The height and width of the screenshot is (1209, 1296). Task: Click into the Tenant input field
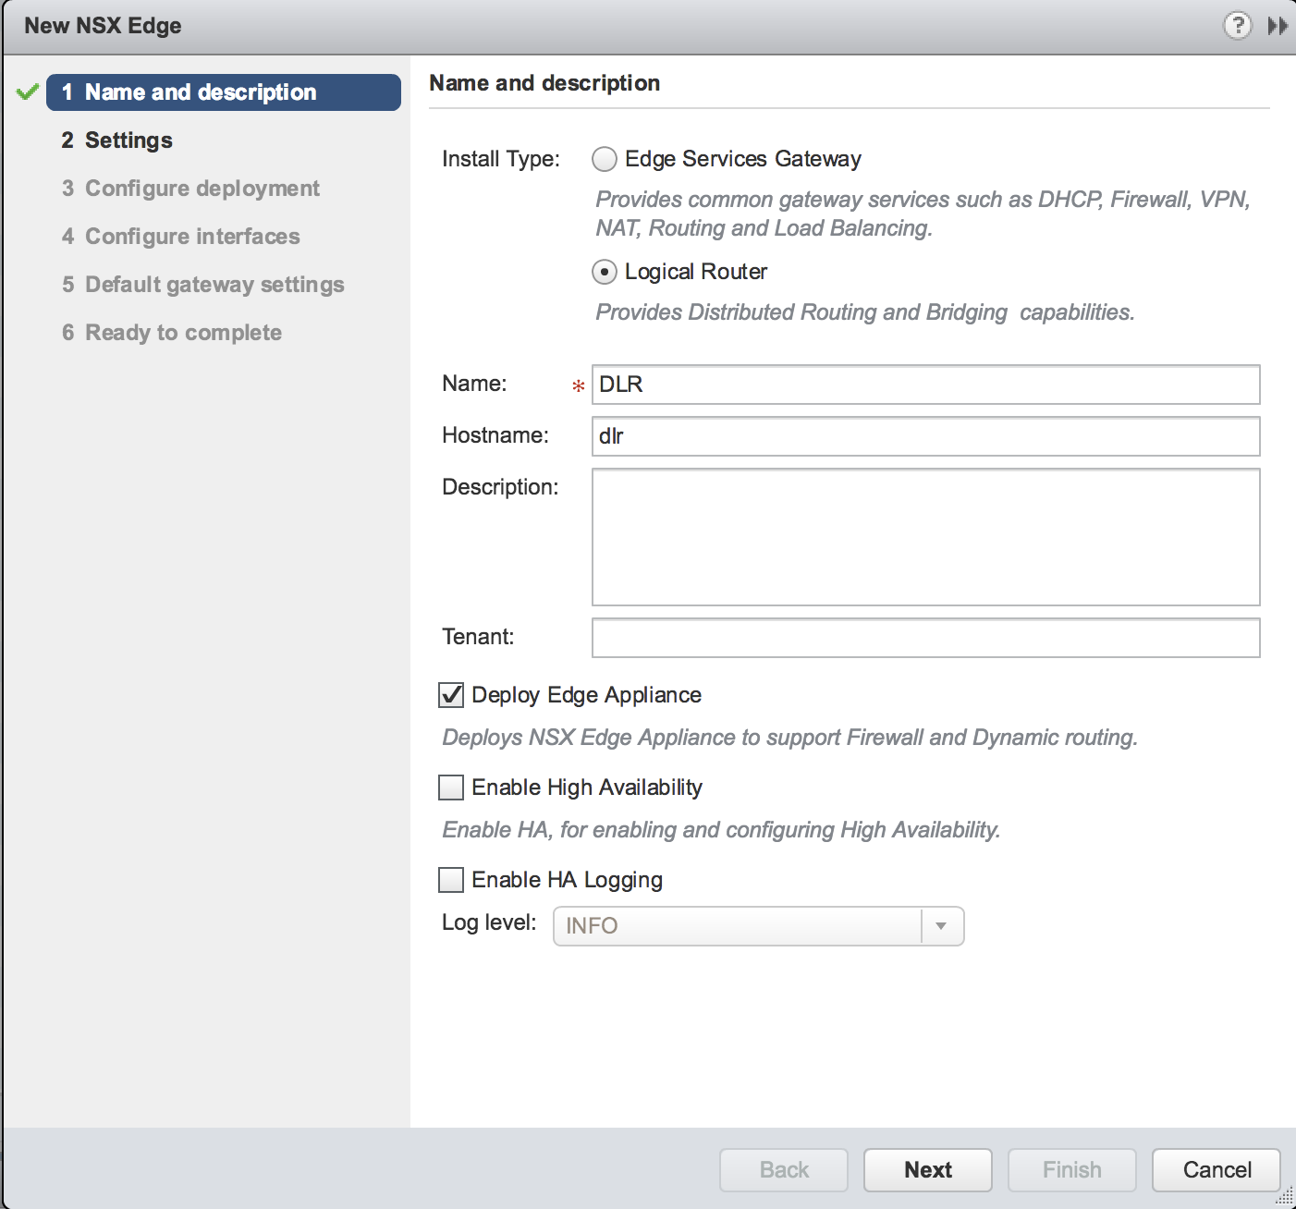pyautogui.click(x=926, y=638)
